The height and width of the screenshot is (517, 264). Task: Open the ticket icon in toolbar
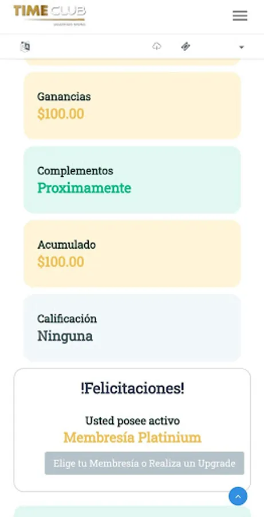186,47
